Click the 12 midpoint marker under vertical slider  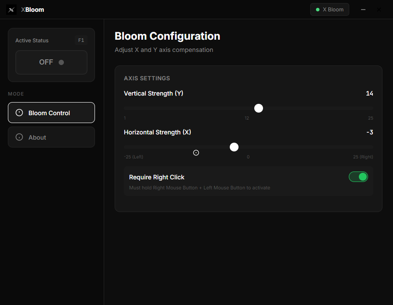tap(246, 117)
